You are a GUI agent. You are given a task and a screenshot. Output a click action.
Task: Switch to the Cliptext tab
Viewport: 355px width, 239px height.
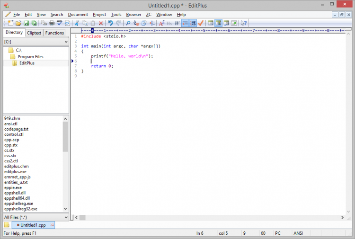(x=34, y=33)
